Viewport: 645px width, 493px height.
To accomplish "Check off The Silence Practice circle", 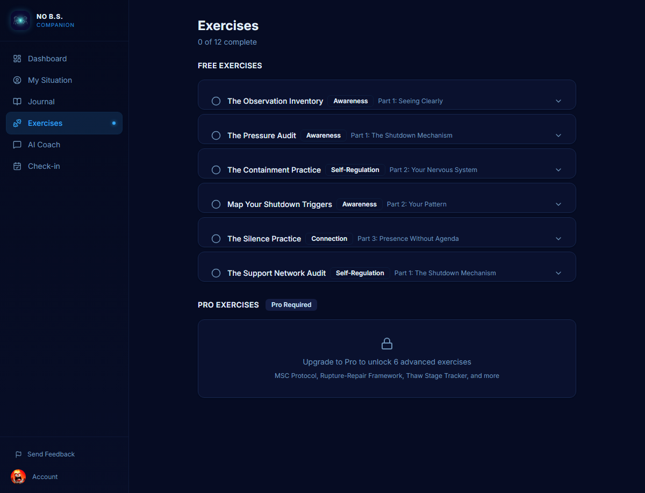I will [216, 239].
